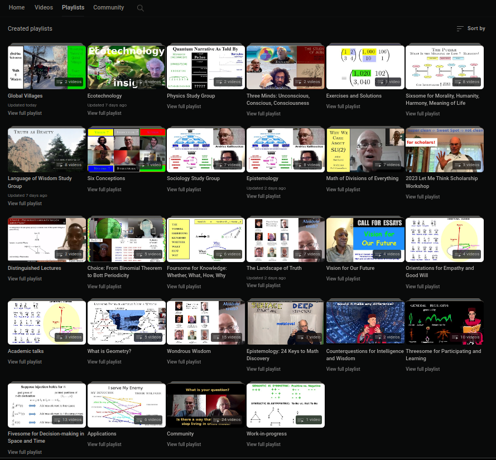The height and width of the screenshot is (460, 496).
Task: Click playlist icon on Epistemology 8 videos badge
Action: click(298, 164)
